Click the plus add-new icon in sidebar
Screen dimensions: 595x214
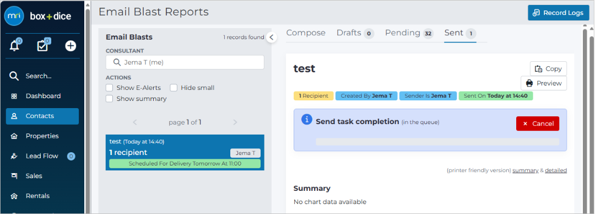71,46
